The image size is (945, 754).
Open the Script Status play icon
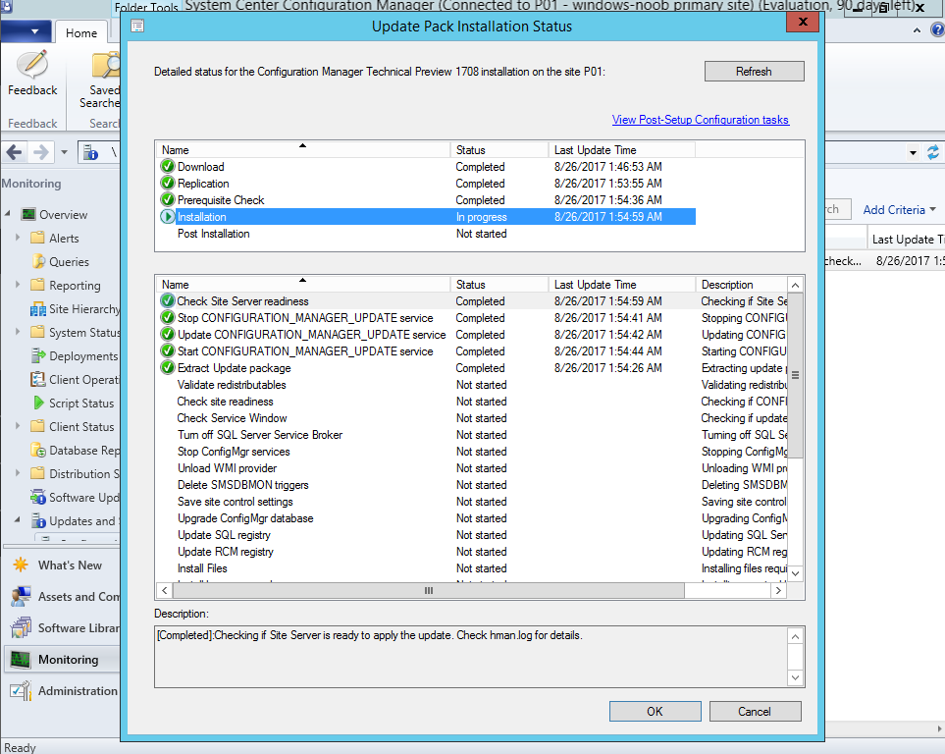tap(38, 403)
